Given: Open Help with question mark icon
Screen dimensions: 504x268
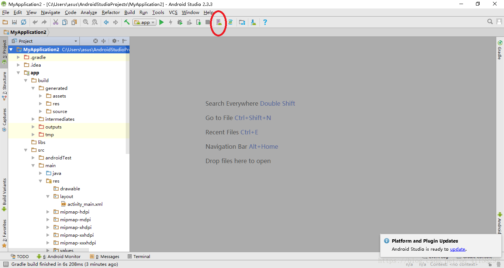Looking at the screenshot, I should point(265,22).
